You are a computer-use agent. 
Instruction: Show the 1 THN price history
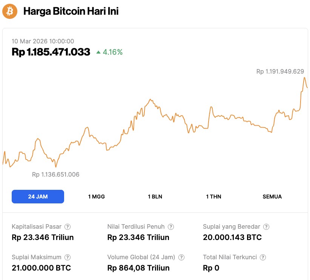tap(214, 196)
